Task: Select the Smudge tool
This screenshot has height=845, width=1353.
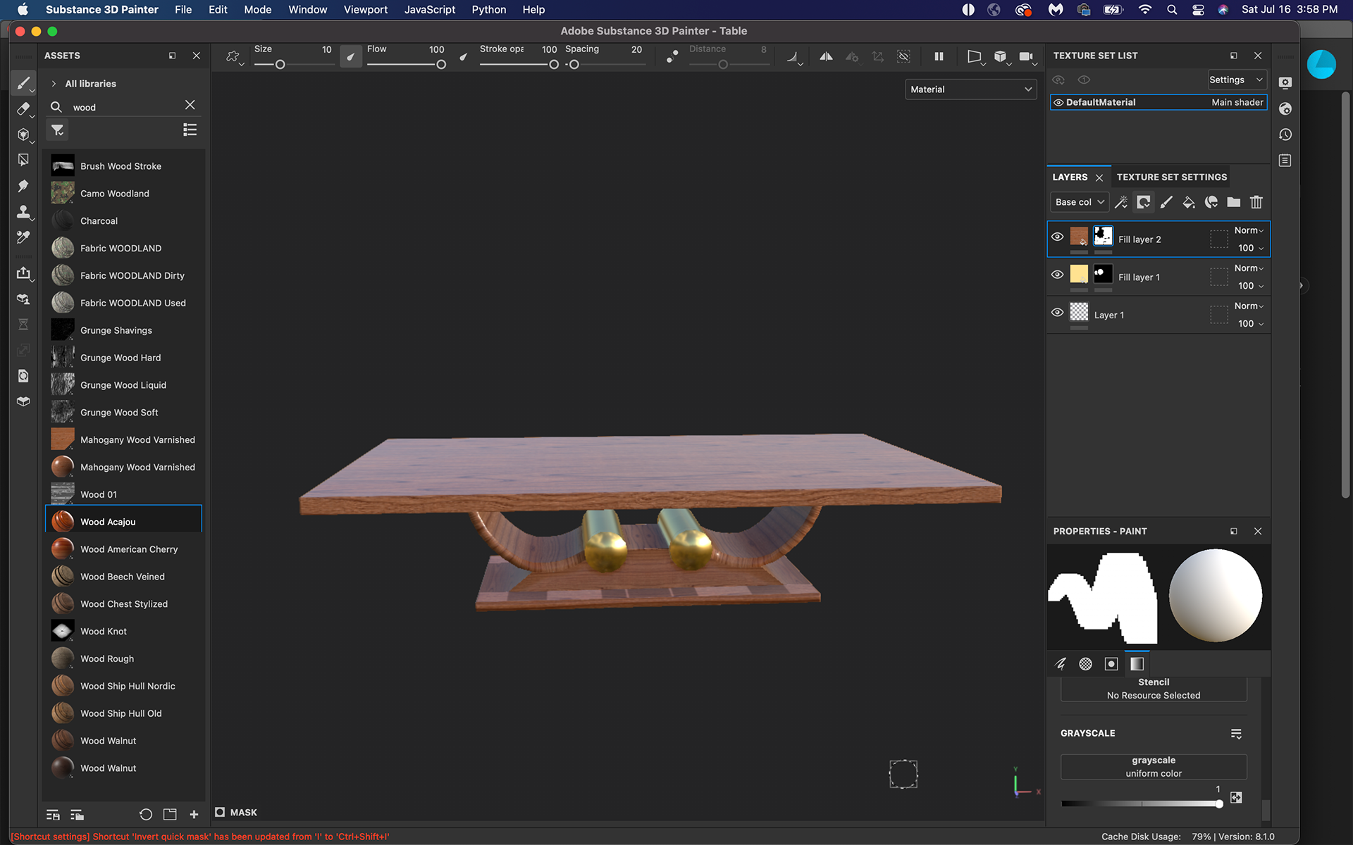Action: [23, 186]
